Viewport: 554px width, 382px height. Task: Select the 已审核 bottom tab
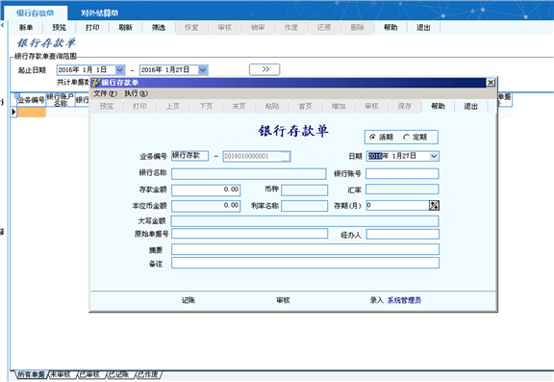point(90,374)
